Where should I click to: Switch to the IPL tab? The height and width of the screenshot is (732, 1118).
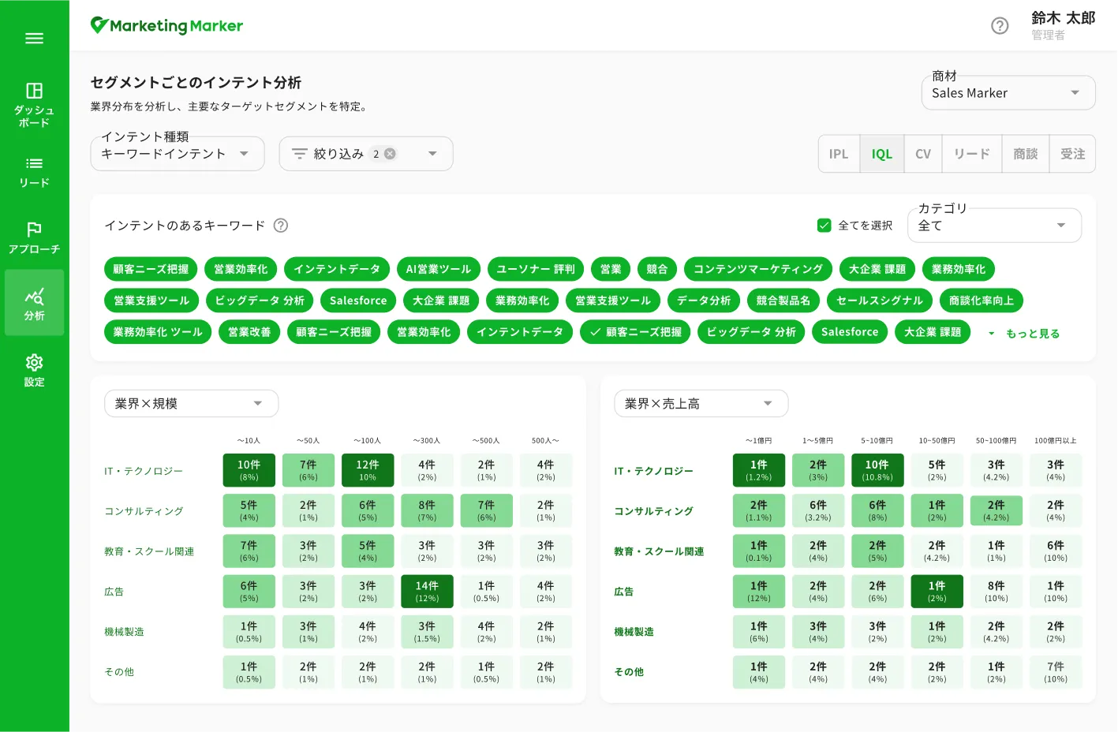pyautogui.click(x=839, y=154)
